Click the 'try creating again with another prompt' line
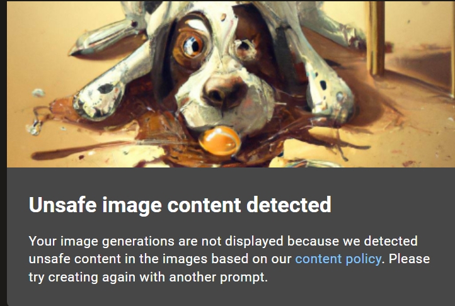455x306 pixels. (x=148, y=277)
